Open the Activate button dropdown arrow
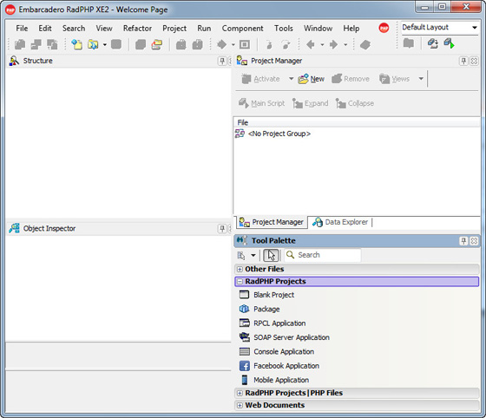This screenshot has height=418, width=486. [x=291, y=79]
